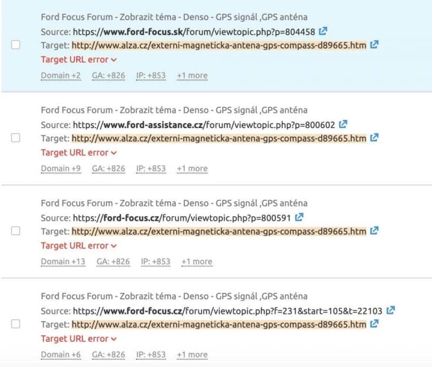Select the ford-assistance.cz backlink row checkbox
Screen dimensions: 432x367
point(16,138)
